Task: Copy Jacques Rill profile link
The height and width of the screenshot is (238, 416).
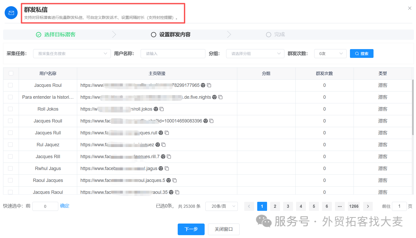Action: coord(169,157)
